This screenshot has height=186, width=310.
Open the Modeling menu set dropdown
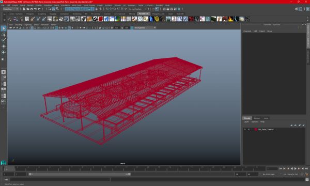(10, 9)
